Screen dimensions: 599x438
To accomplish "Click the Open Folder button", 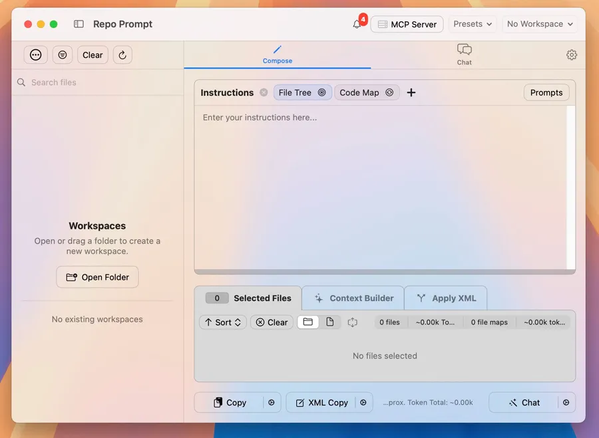I will (97, 277).
